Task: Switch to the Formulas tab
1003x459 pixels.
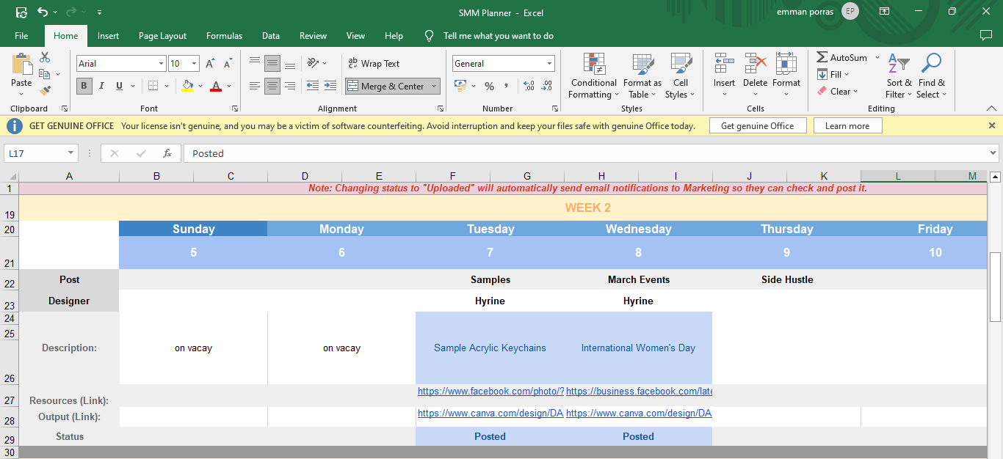Action: pos(224,36)
